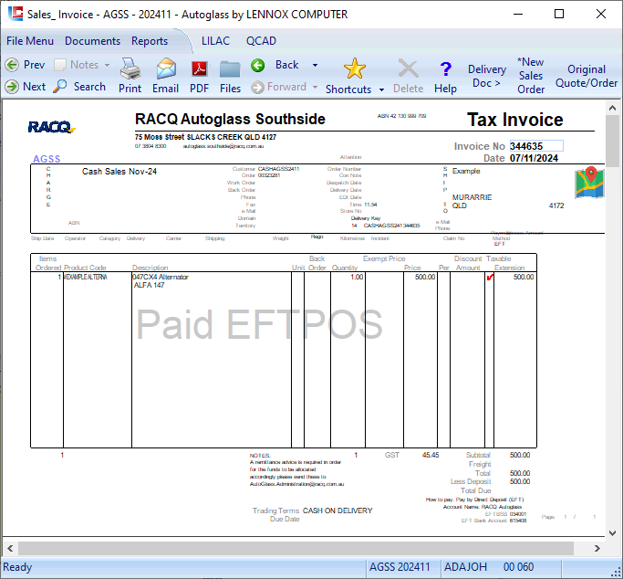Click the AGSS 202411 status bar entry
This screenshot has height=579, width=623.
coord(400,567)
